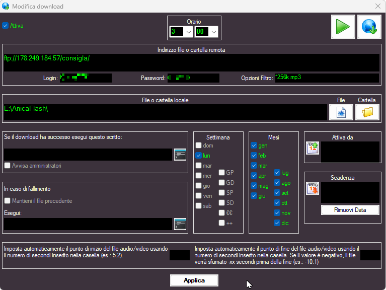The height and width of the screenshot is (290, 386).
Task: Open script picker for successful download
Action: click(x=180, y=155)
